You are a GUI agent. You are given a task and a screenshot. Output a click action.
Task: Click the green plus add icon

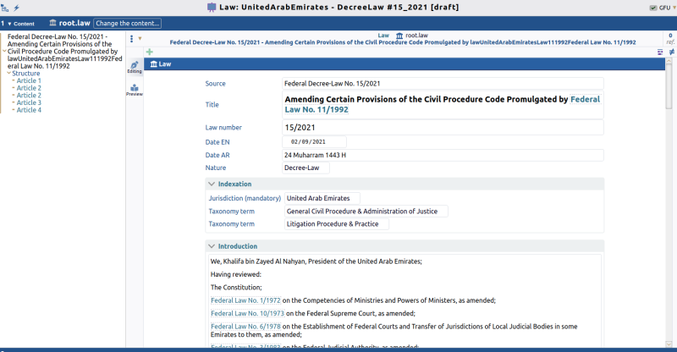point(150,52)
